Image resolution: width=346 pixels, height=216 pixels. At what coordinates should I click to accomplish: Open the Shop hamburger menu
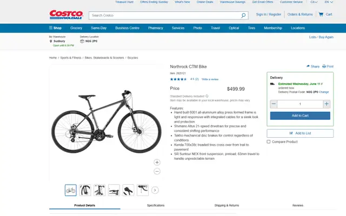click(x=55, y=28)
